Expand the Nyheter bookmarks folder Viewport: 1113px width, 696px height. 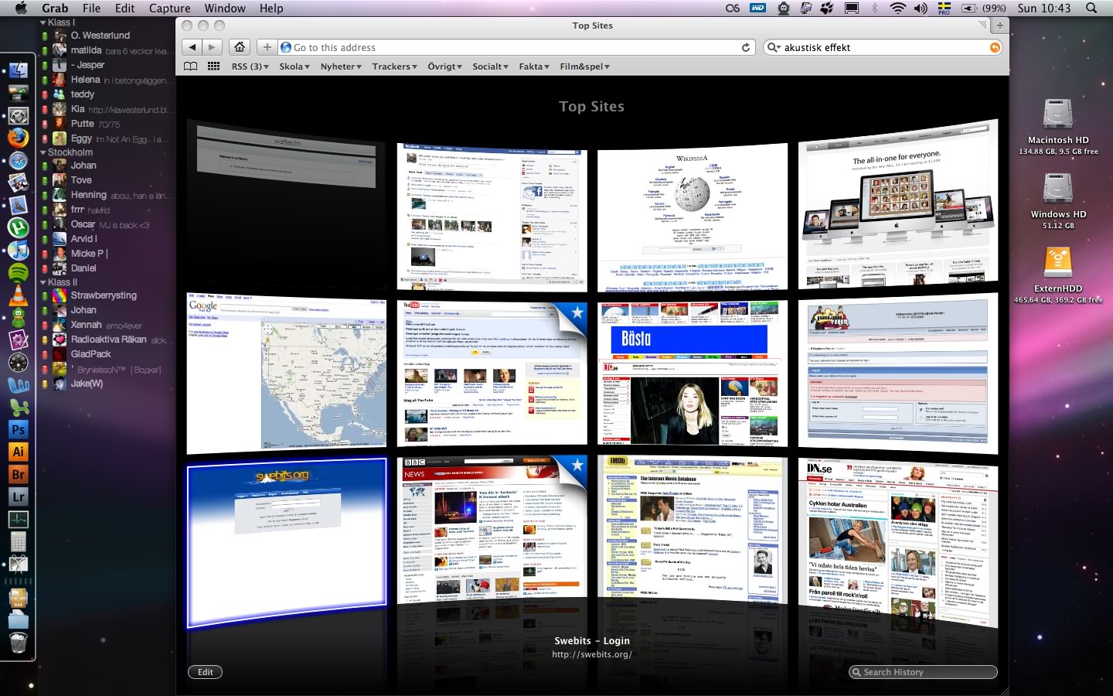[341, 67]
